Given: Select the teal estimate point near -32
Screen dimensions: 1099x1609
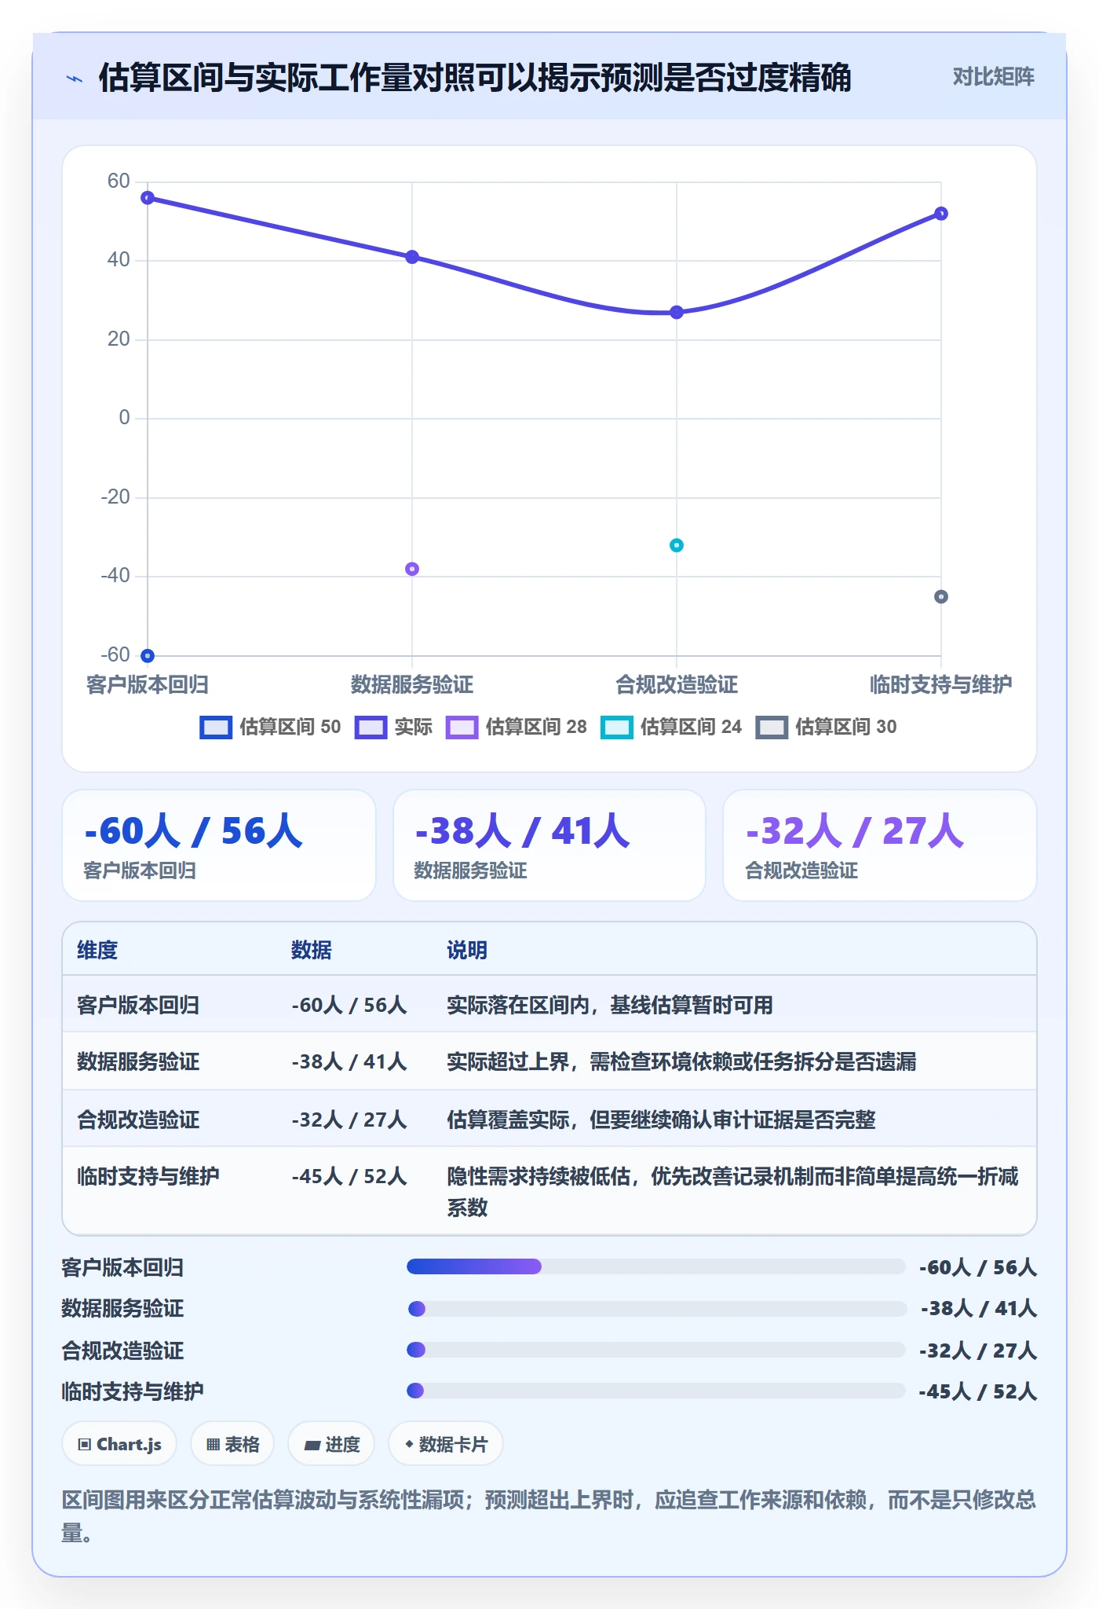Looking at the screenshot, I should (x=677, y=545).
